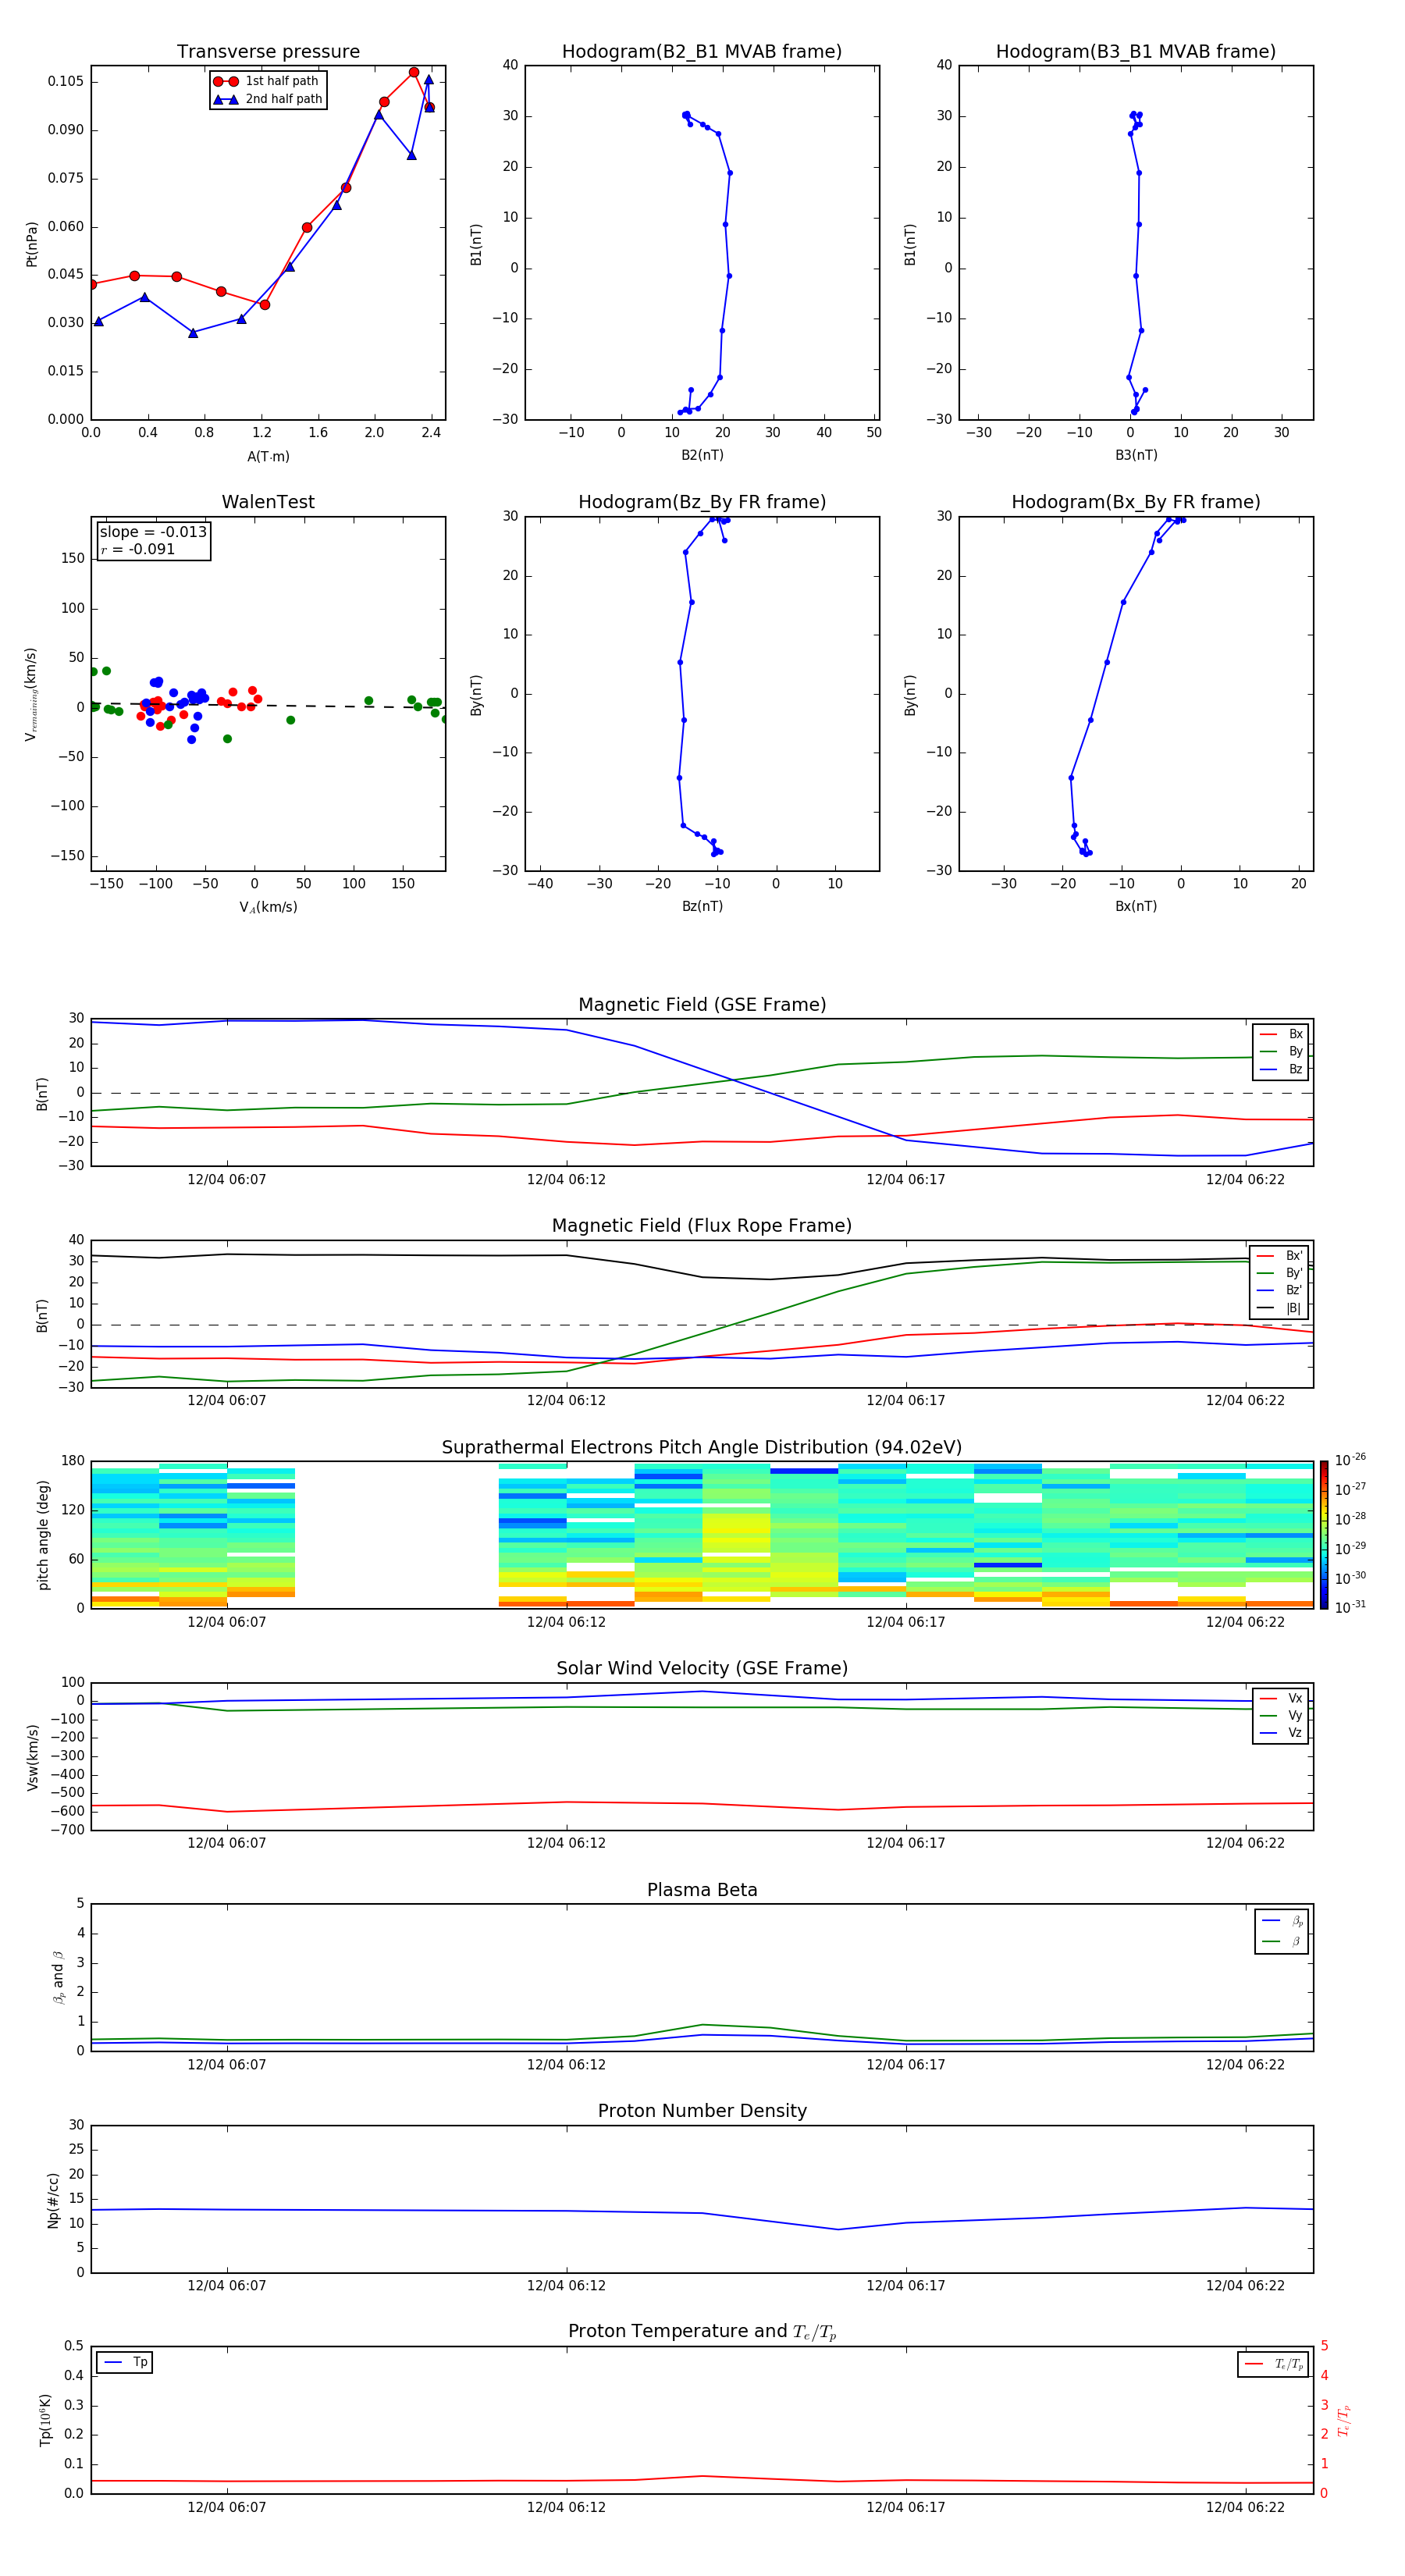The height and width of the screenshot is (2576, 1405).
Task: Click the pitch angle colorbar
Action: (x=1324, y=1535)
